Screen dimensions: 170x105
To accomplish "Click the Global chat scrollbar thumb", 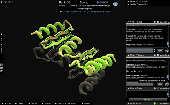I will click(x=168, y=94).
